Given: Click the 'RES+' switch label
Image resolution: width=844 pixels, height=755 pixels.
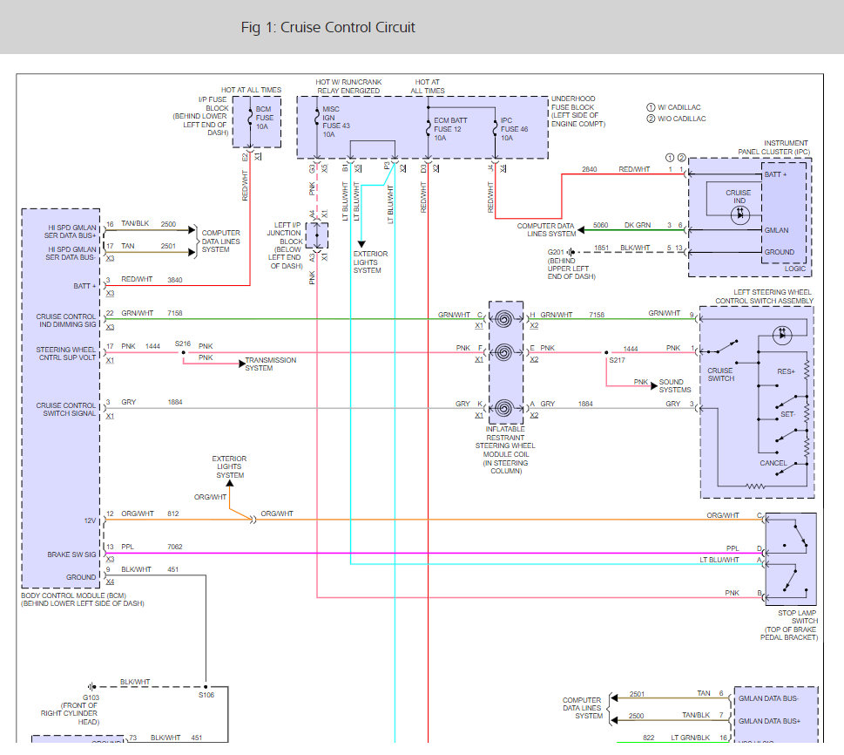Looking at the screenshot, I should [x=786, y=371].
